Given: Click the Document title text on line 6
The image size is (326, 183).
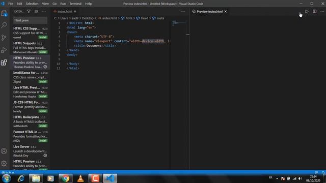Looking at the screenshot, I should click(x=94, y=46).
